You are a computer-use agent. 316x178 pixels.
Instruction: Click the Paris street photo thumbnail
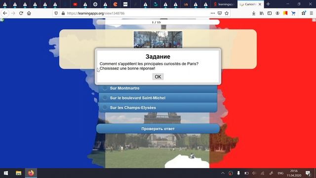pos(158,40)
